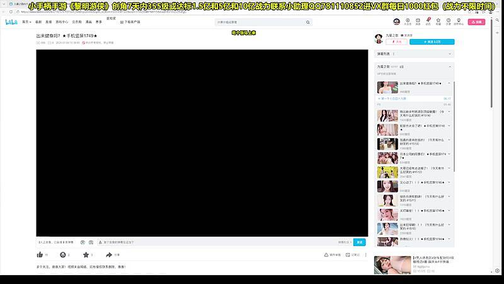Click the Bilibili logo in header
504x284 pixels.
(x=11, y=21)
